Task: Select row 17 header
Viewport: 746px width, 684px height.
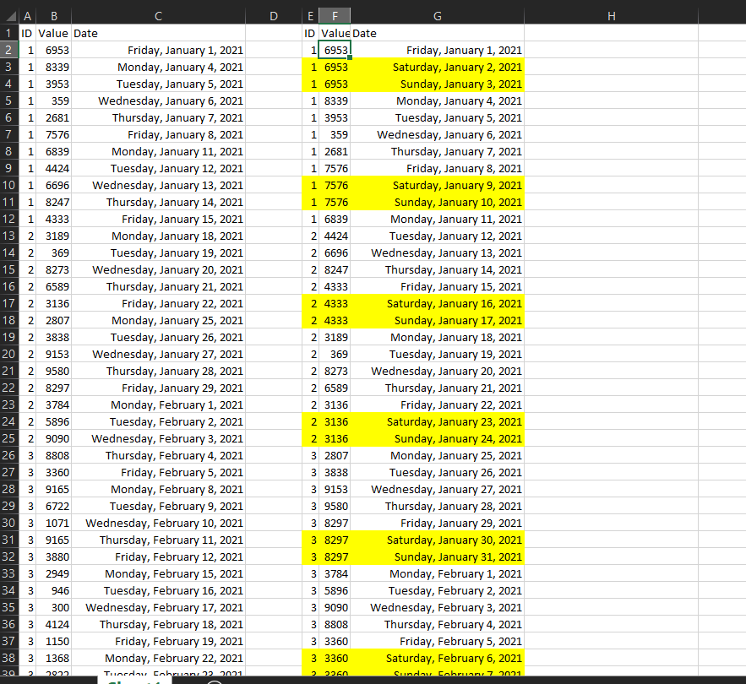Action: tap(9, 303)
